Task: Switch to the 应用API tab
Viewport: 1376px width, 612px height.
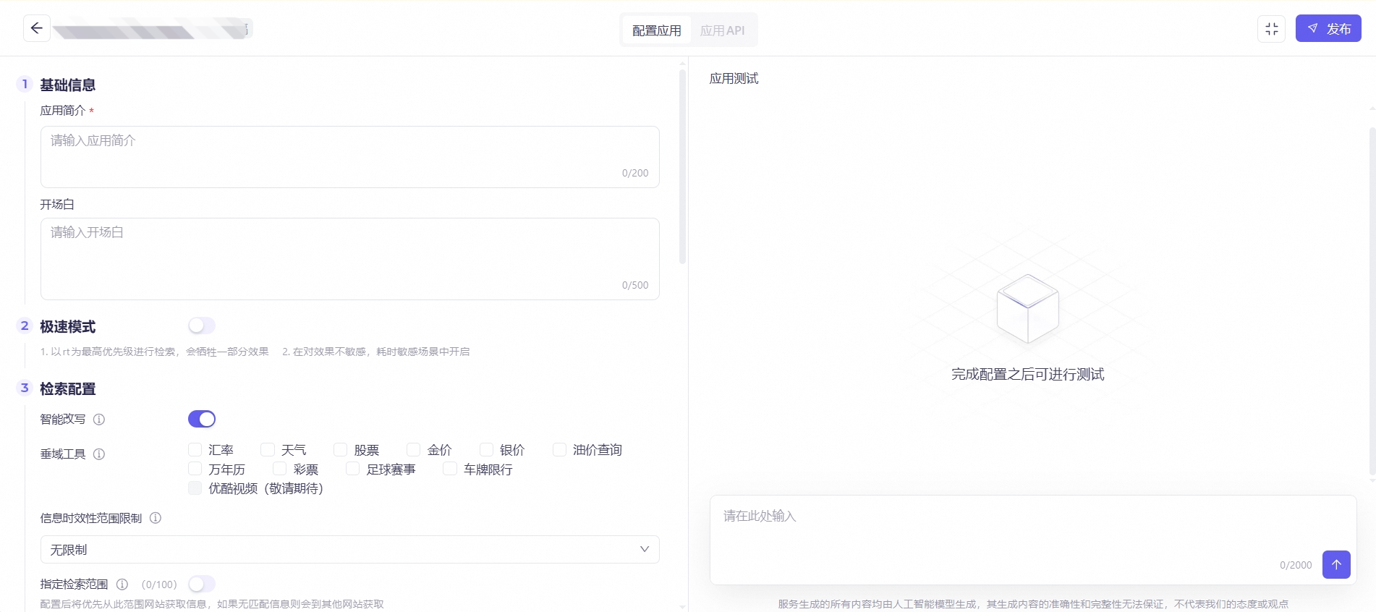Action: [x=722, y=30]
